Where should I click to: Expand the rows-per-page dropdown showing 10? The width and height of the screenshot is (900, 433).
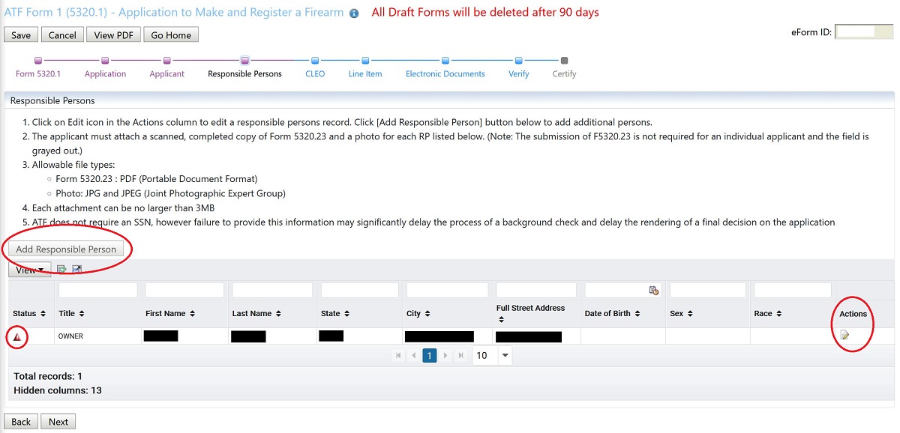click(x=505, y=356)
